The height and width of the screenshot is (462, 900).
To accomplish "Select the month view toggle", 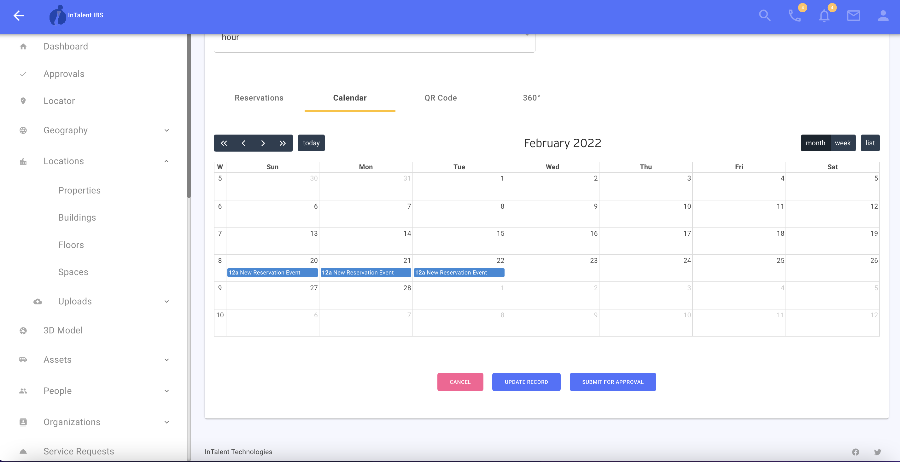I will pyautogui.click(x=815, y=143).
